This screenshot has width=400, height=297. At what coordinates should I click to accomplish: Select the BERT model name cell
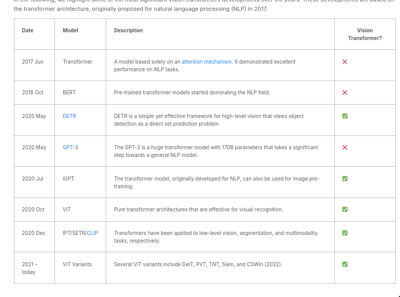69,92
